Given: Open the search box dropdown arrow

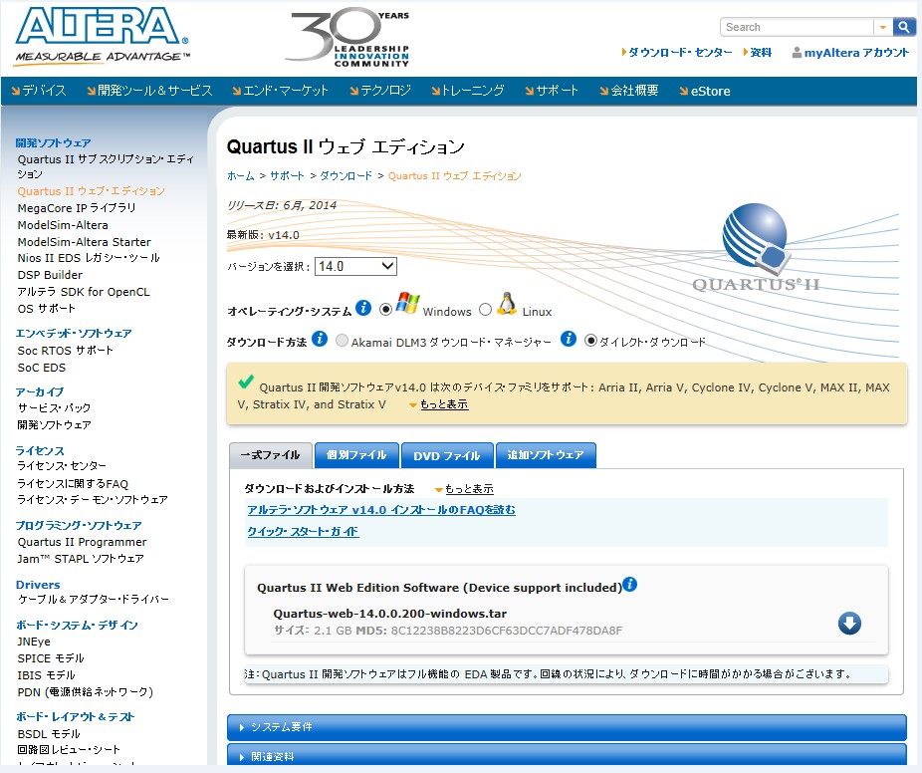Looking at the screenshot, I should coord(882,27).
